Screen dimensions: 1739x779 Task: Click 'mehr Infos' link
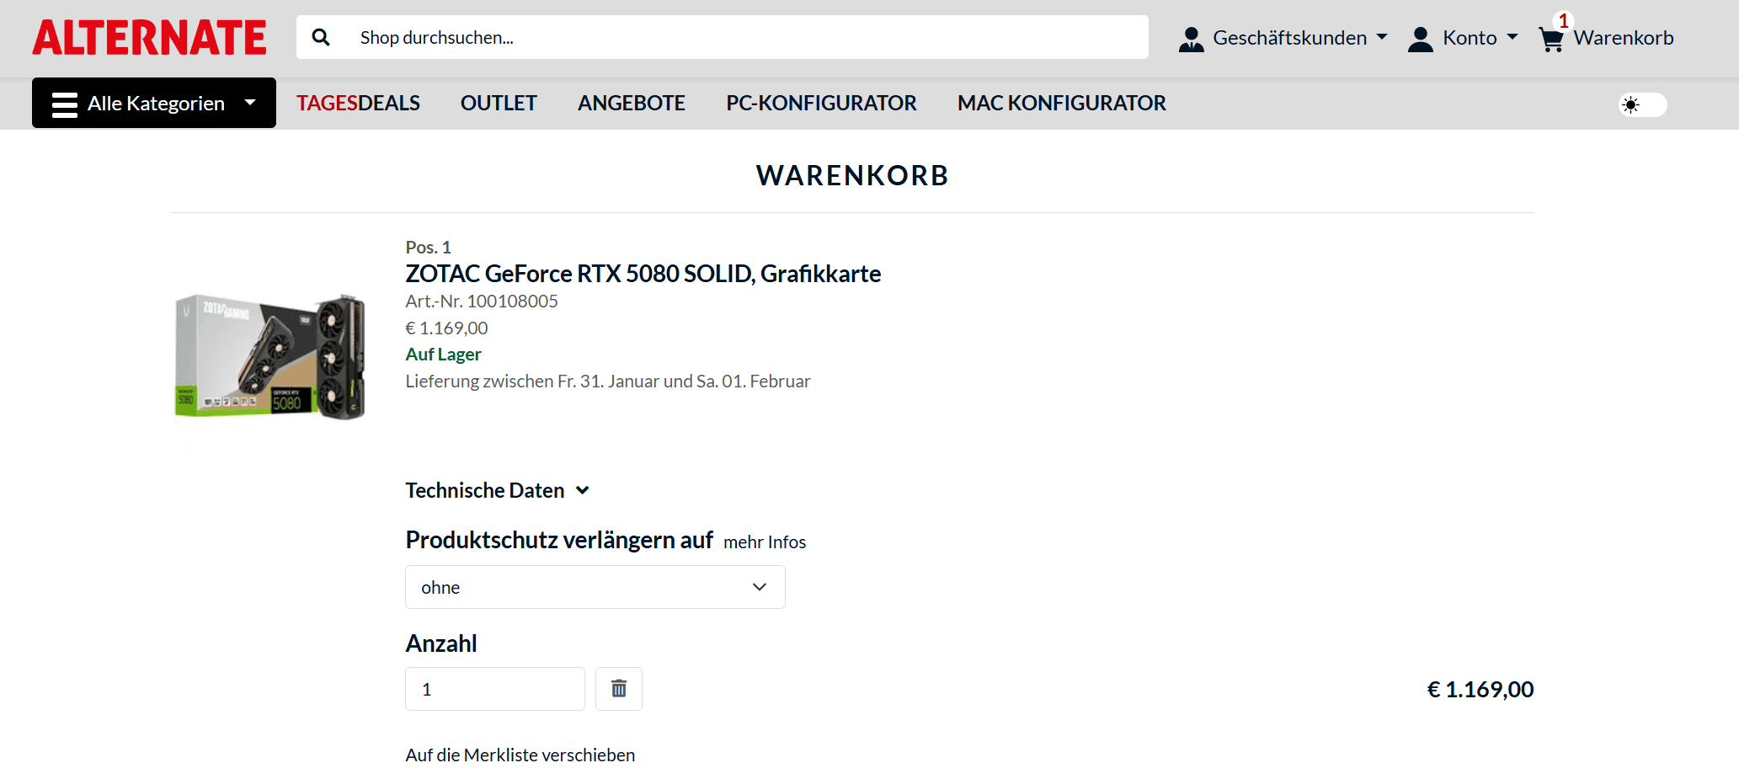tap(765, 542)
